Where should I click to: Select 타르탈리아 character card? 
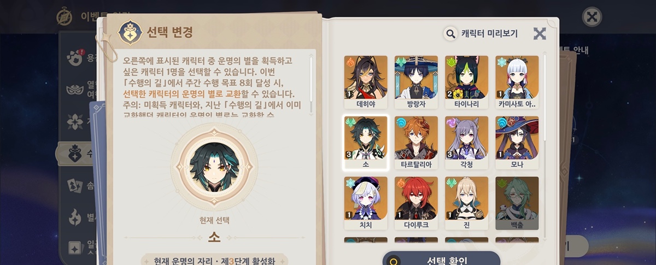pos(416,143)
